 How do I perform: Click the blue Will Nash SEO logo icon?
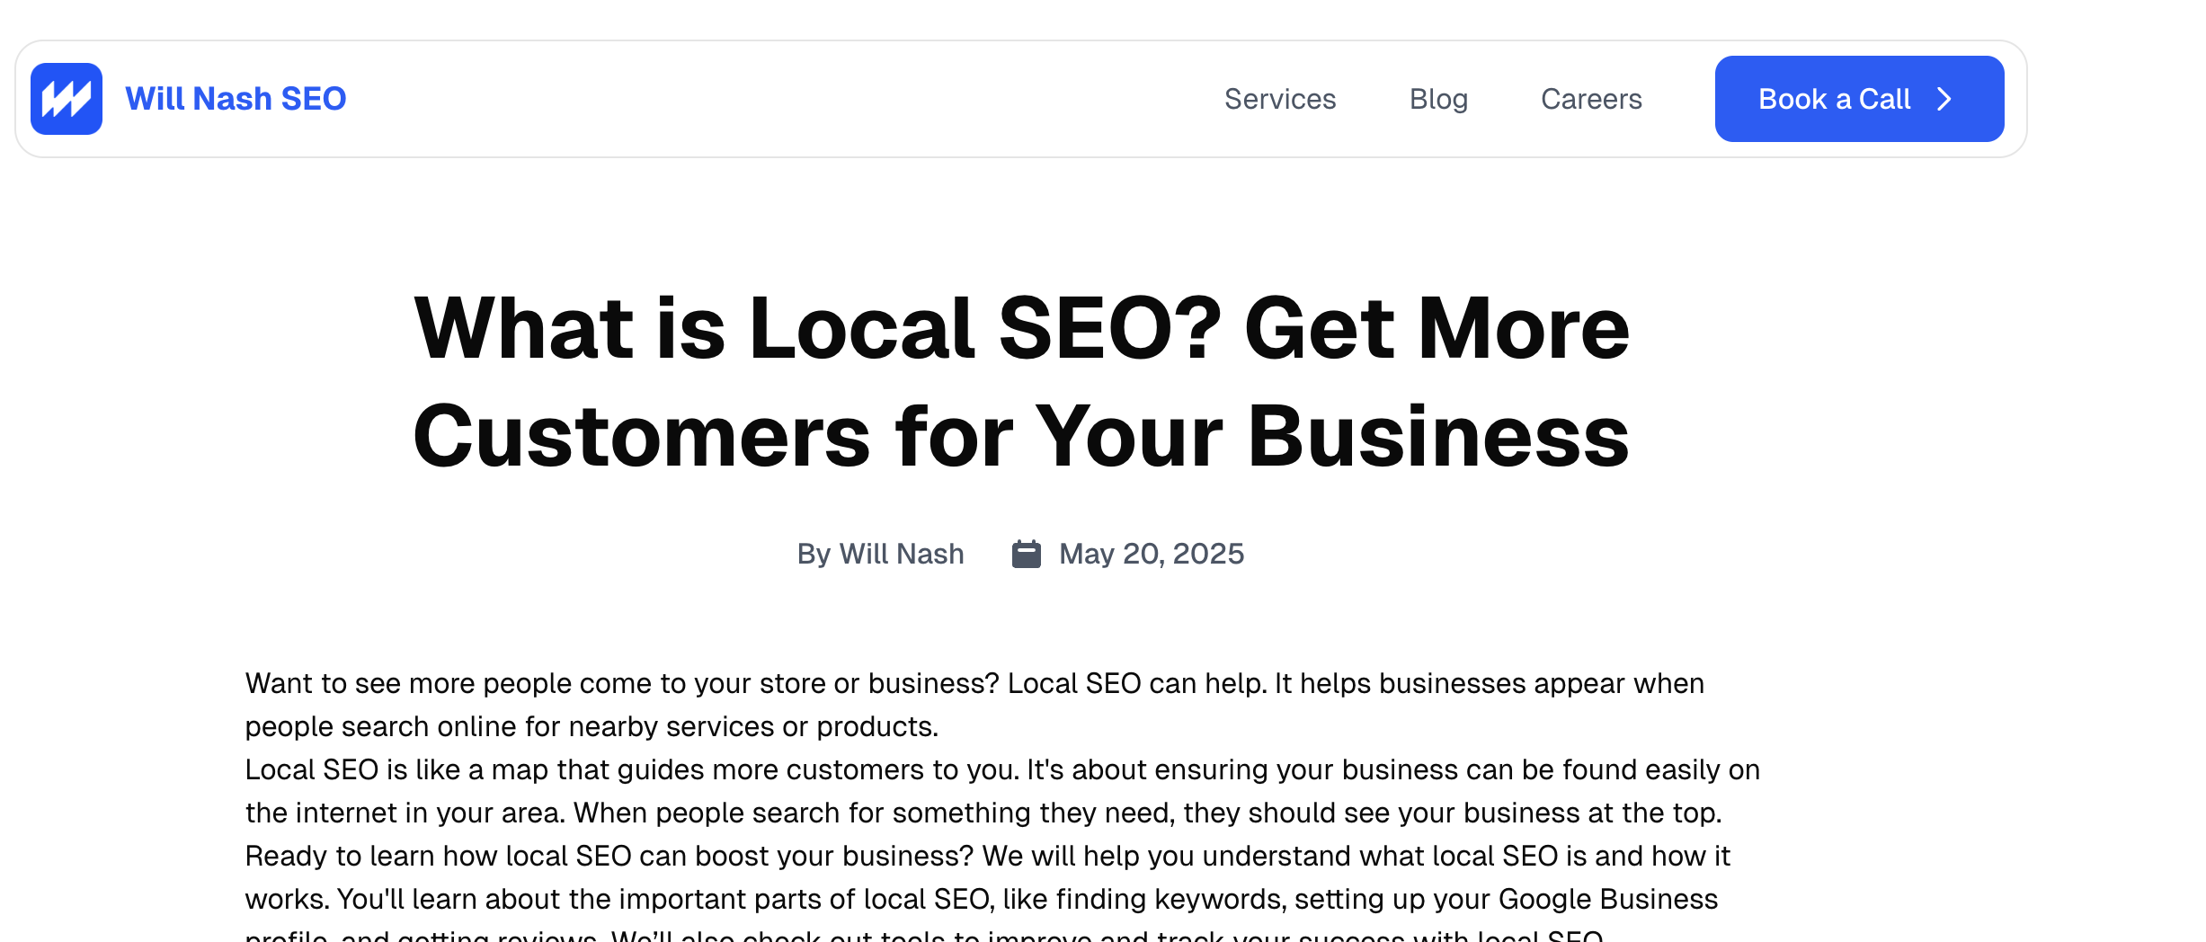pyautogui.click(x=67, y=99)
